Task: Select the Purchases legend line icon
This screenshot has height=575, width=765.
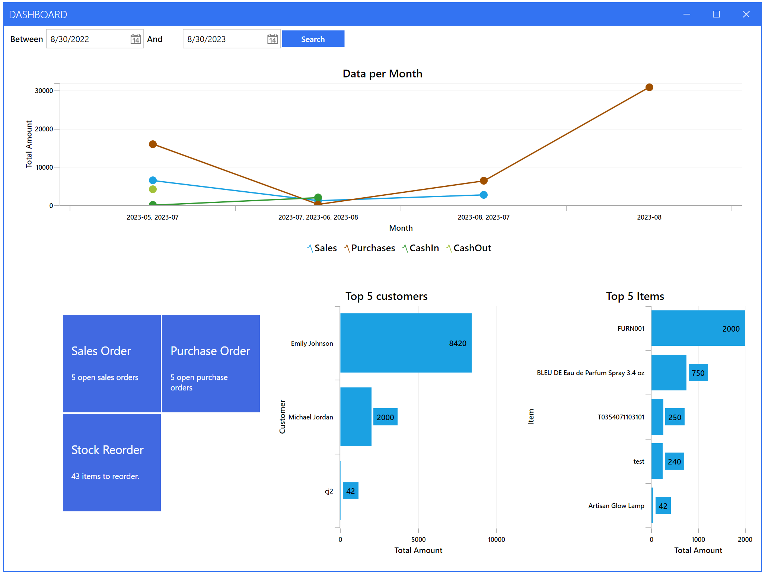Action: pyautogui.click(x=347, y=247)
